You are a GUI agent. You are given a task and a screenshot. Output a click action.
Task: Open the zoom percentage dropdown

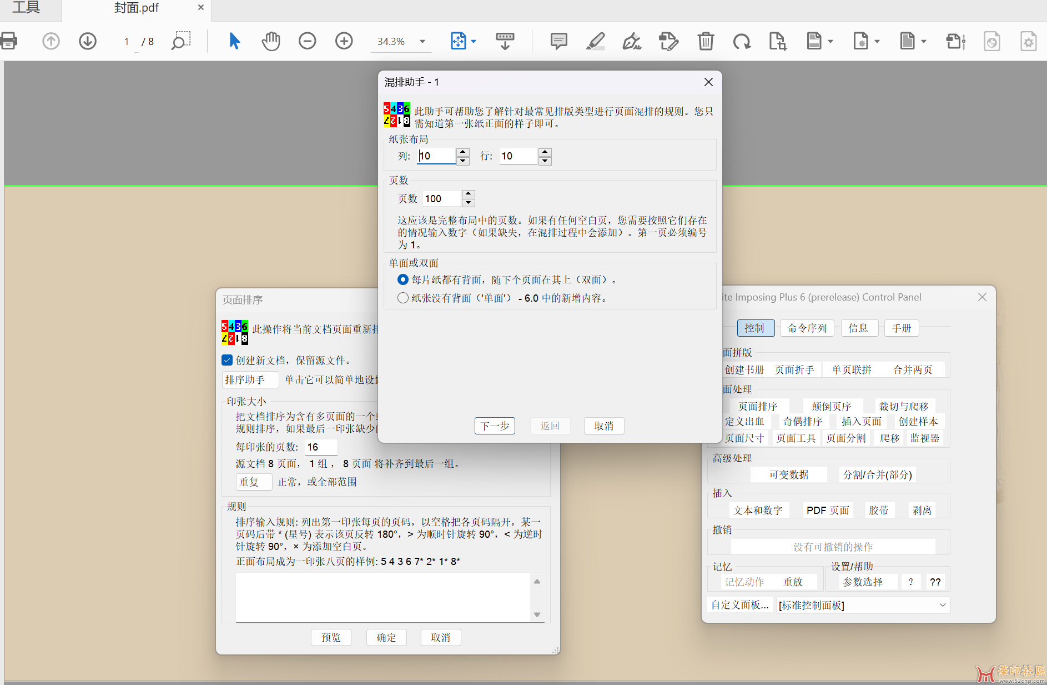point(422,42)
